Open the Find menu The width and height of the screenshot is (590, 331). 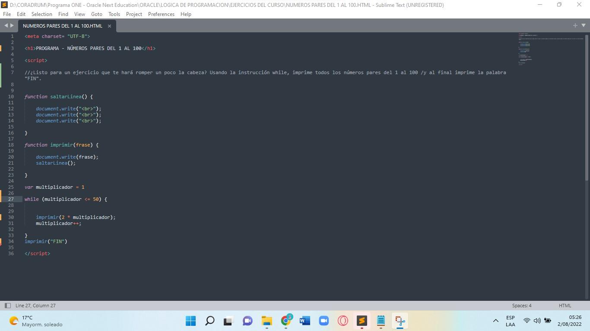[63, 14]
